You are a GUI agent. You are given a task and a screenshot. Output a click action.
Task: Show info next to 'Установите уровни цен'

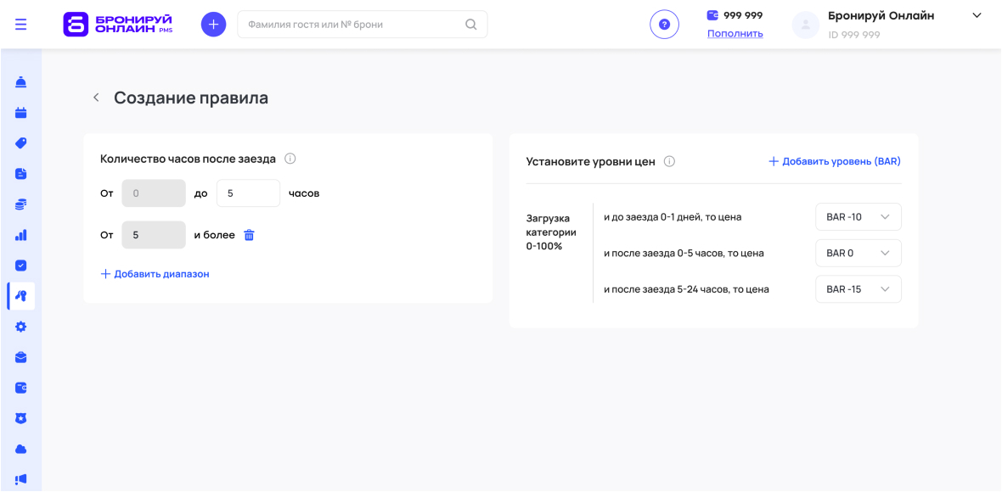click(669, 161)
